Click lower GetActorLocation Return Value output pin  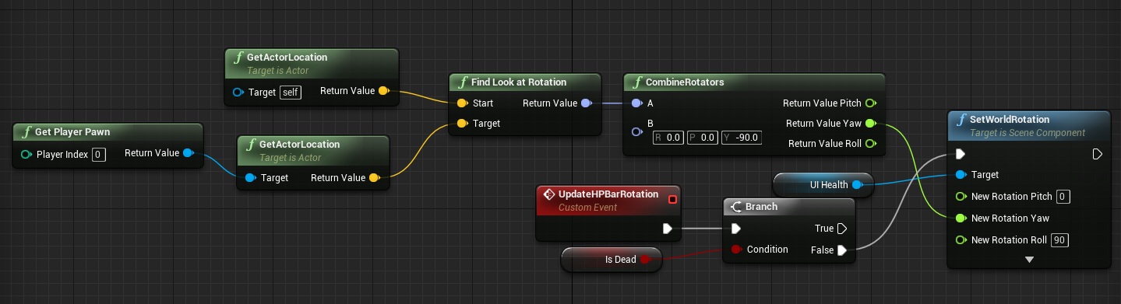(x=374, y=178)
